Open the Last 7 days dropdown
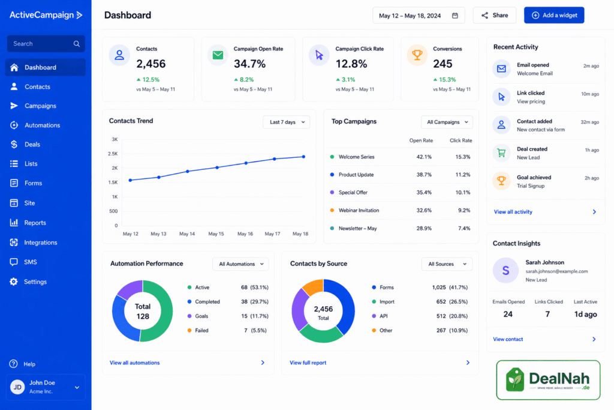The width and height of the screenshot is (614, 410). pos(287,122)
